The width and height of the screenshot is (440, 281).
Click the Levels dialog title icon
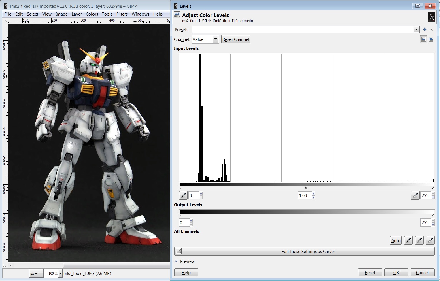point(175,6)
